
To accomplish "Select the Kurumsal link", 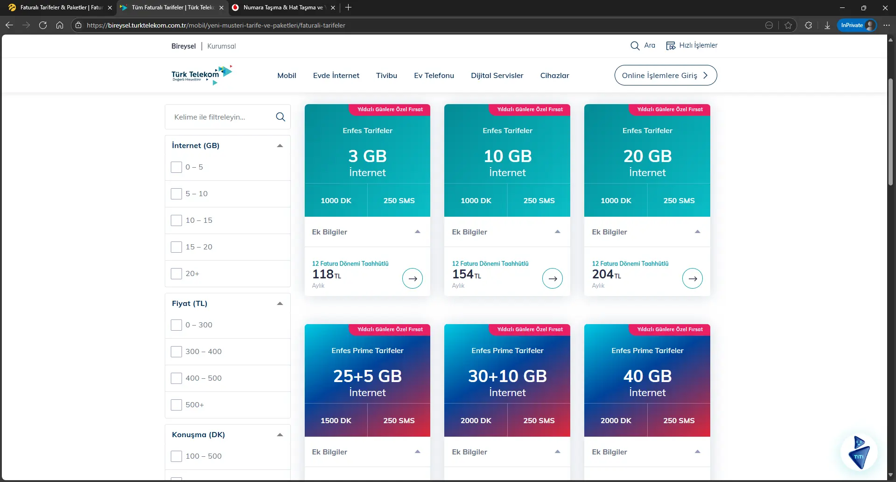I will [222, 46].
